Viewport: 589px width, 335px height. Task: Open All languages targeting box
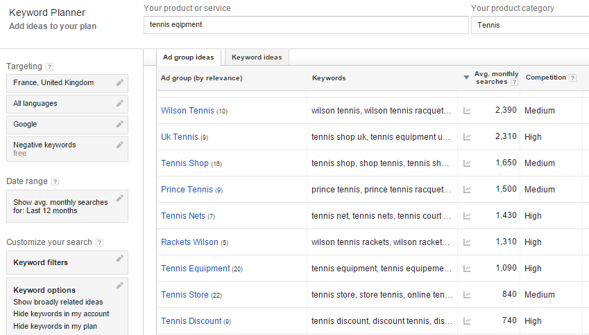click(x=67, y=104)
